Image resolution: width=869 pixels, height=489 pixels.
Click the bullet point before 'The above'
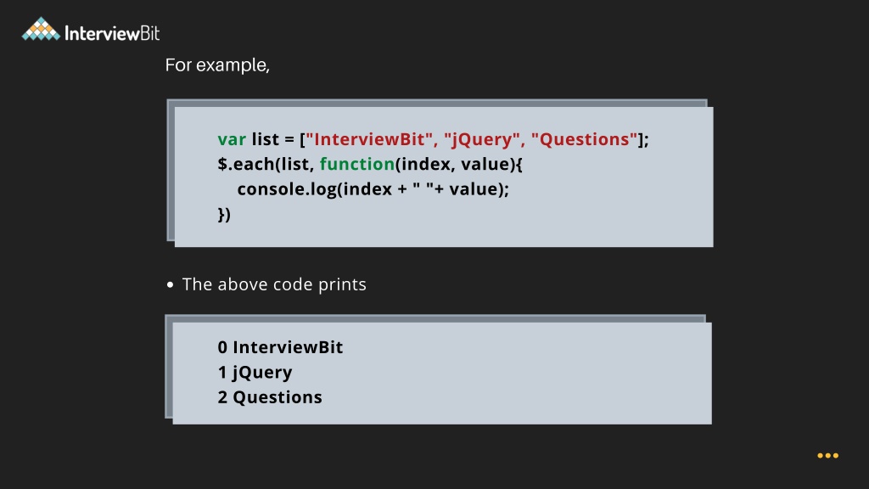170,285
